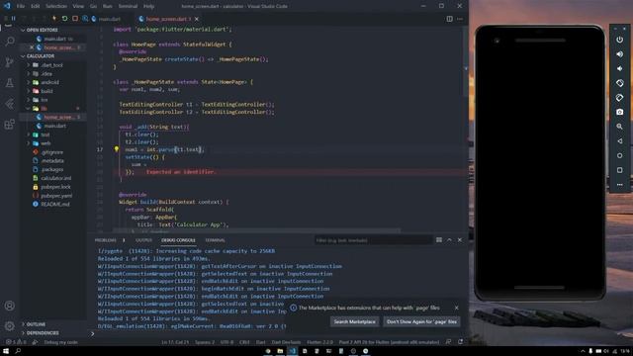Open emulator extended controls ellipsis
This screenshot has height=356, width=633.
tap(620, 185)
